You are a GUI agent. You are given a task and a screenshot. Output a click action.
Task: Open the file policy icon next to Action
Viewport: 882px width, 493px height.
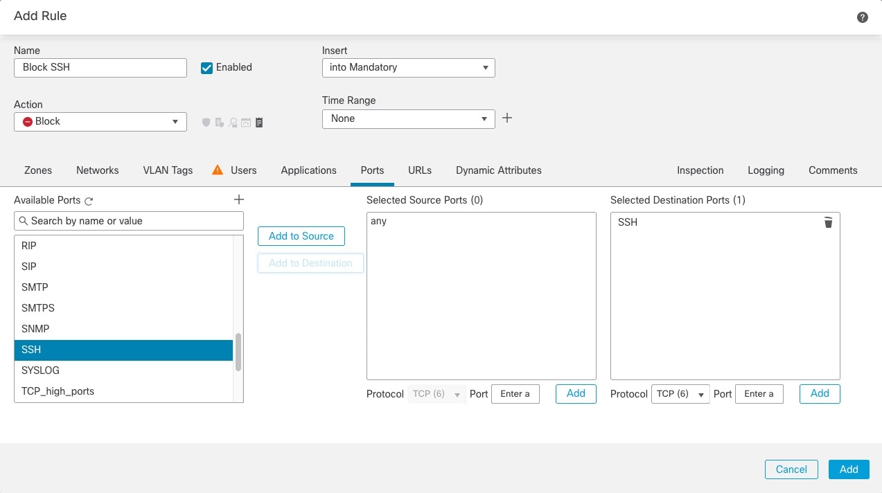[219, 122]
